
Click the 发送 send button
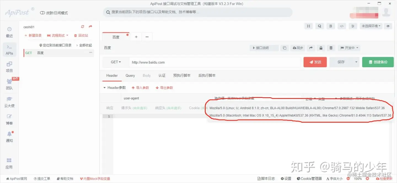click(x=315, y=62)
